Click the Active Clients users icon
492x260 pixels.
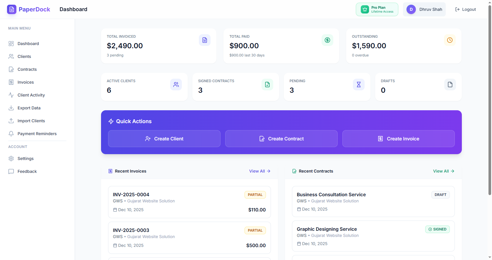point(176,85)
